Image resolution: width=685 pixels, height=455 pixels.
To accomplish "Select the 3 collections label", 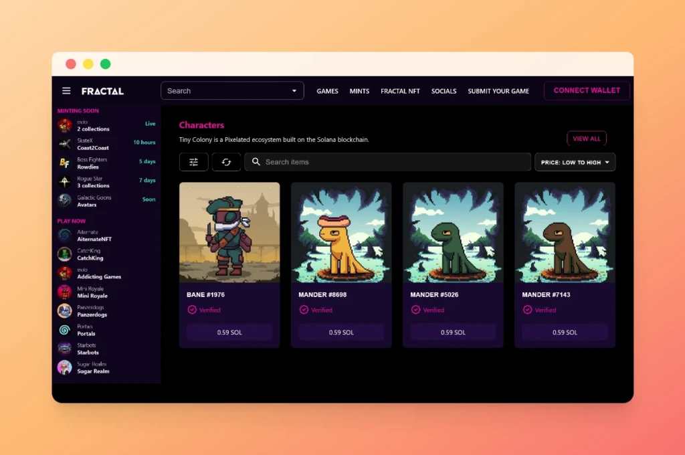I will 93,186.
